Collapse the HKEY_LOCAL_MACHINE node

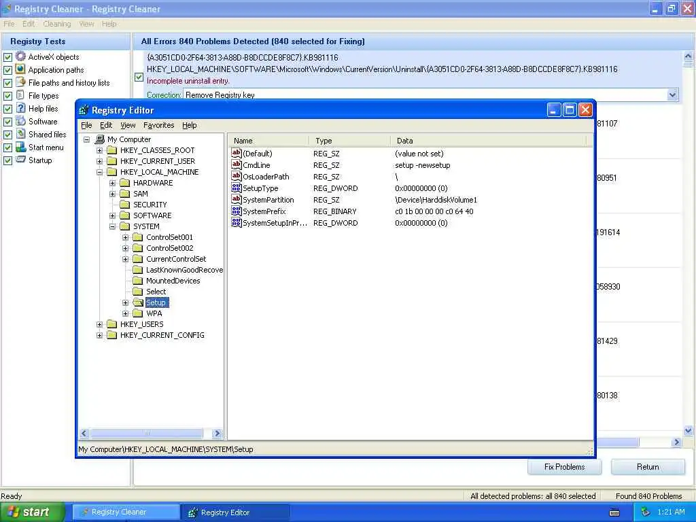pyautogui.click(x=99, y=172)
